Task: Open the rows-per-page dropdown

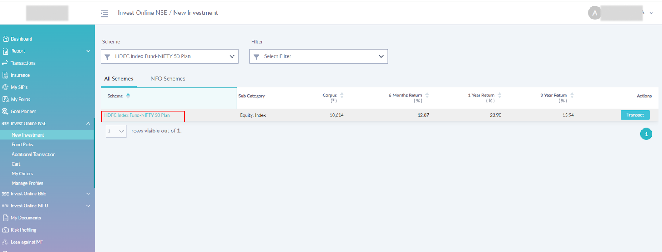Action: (x=116, y=131)
